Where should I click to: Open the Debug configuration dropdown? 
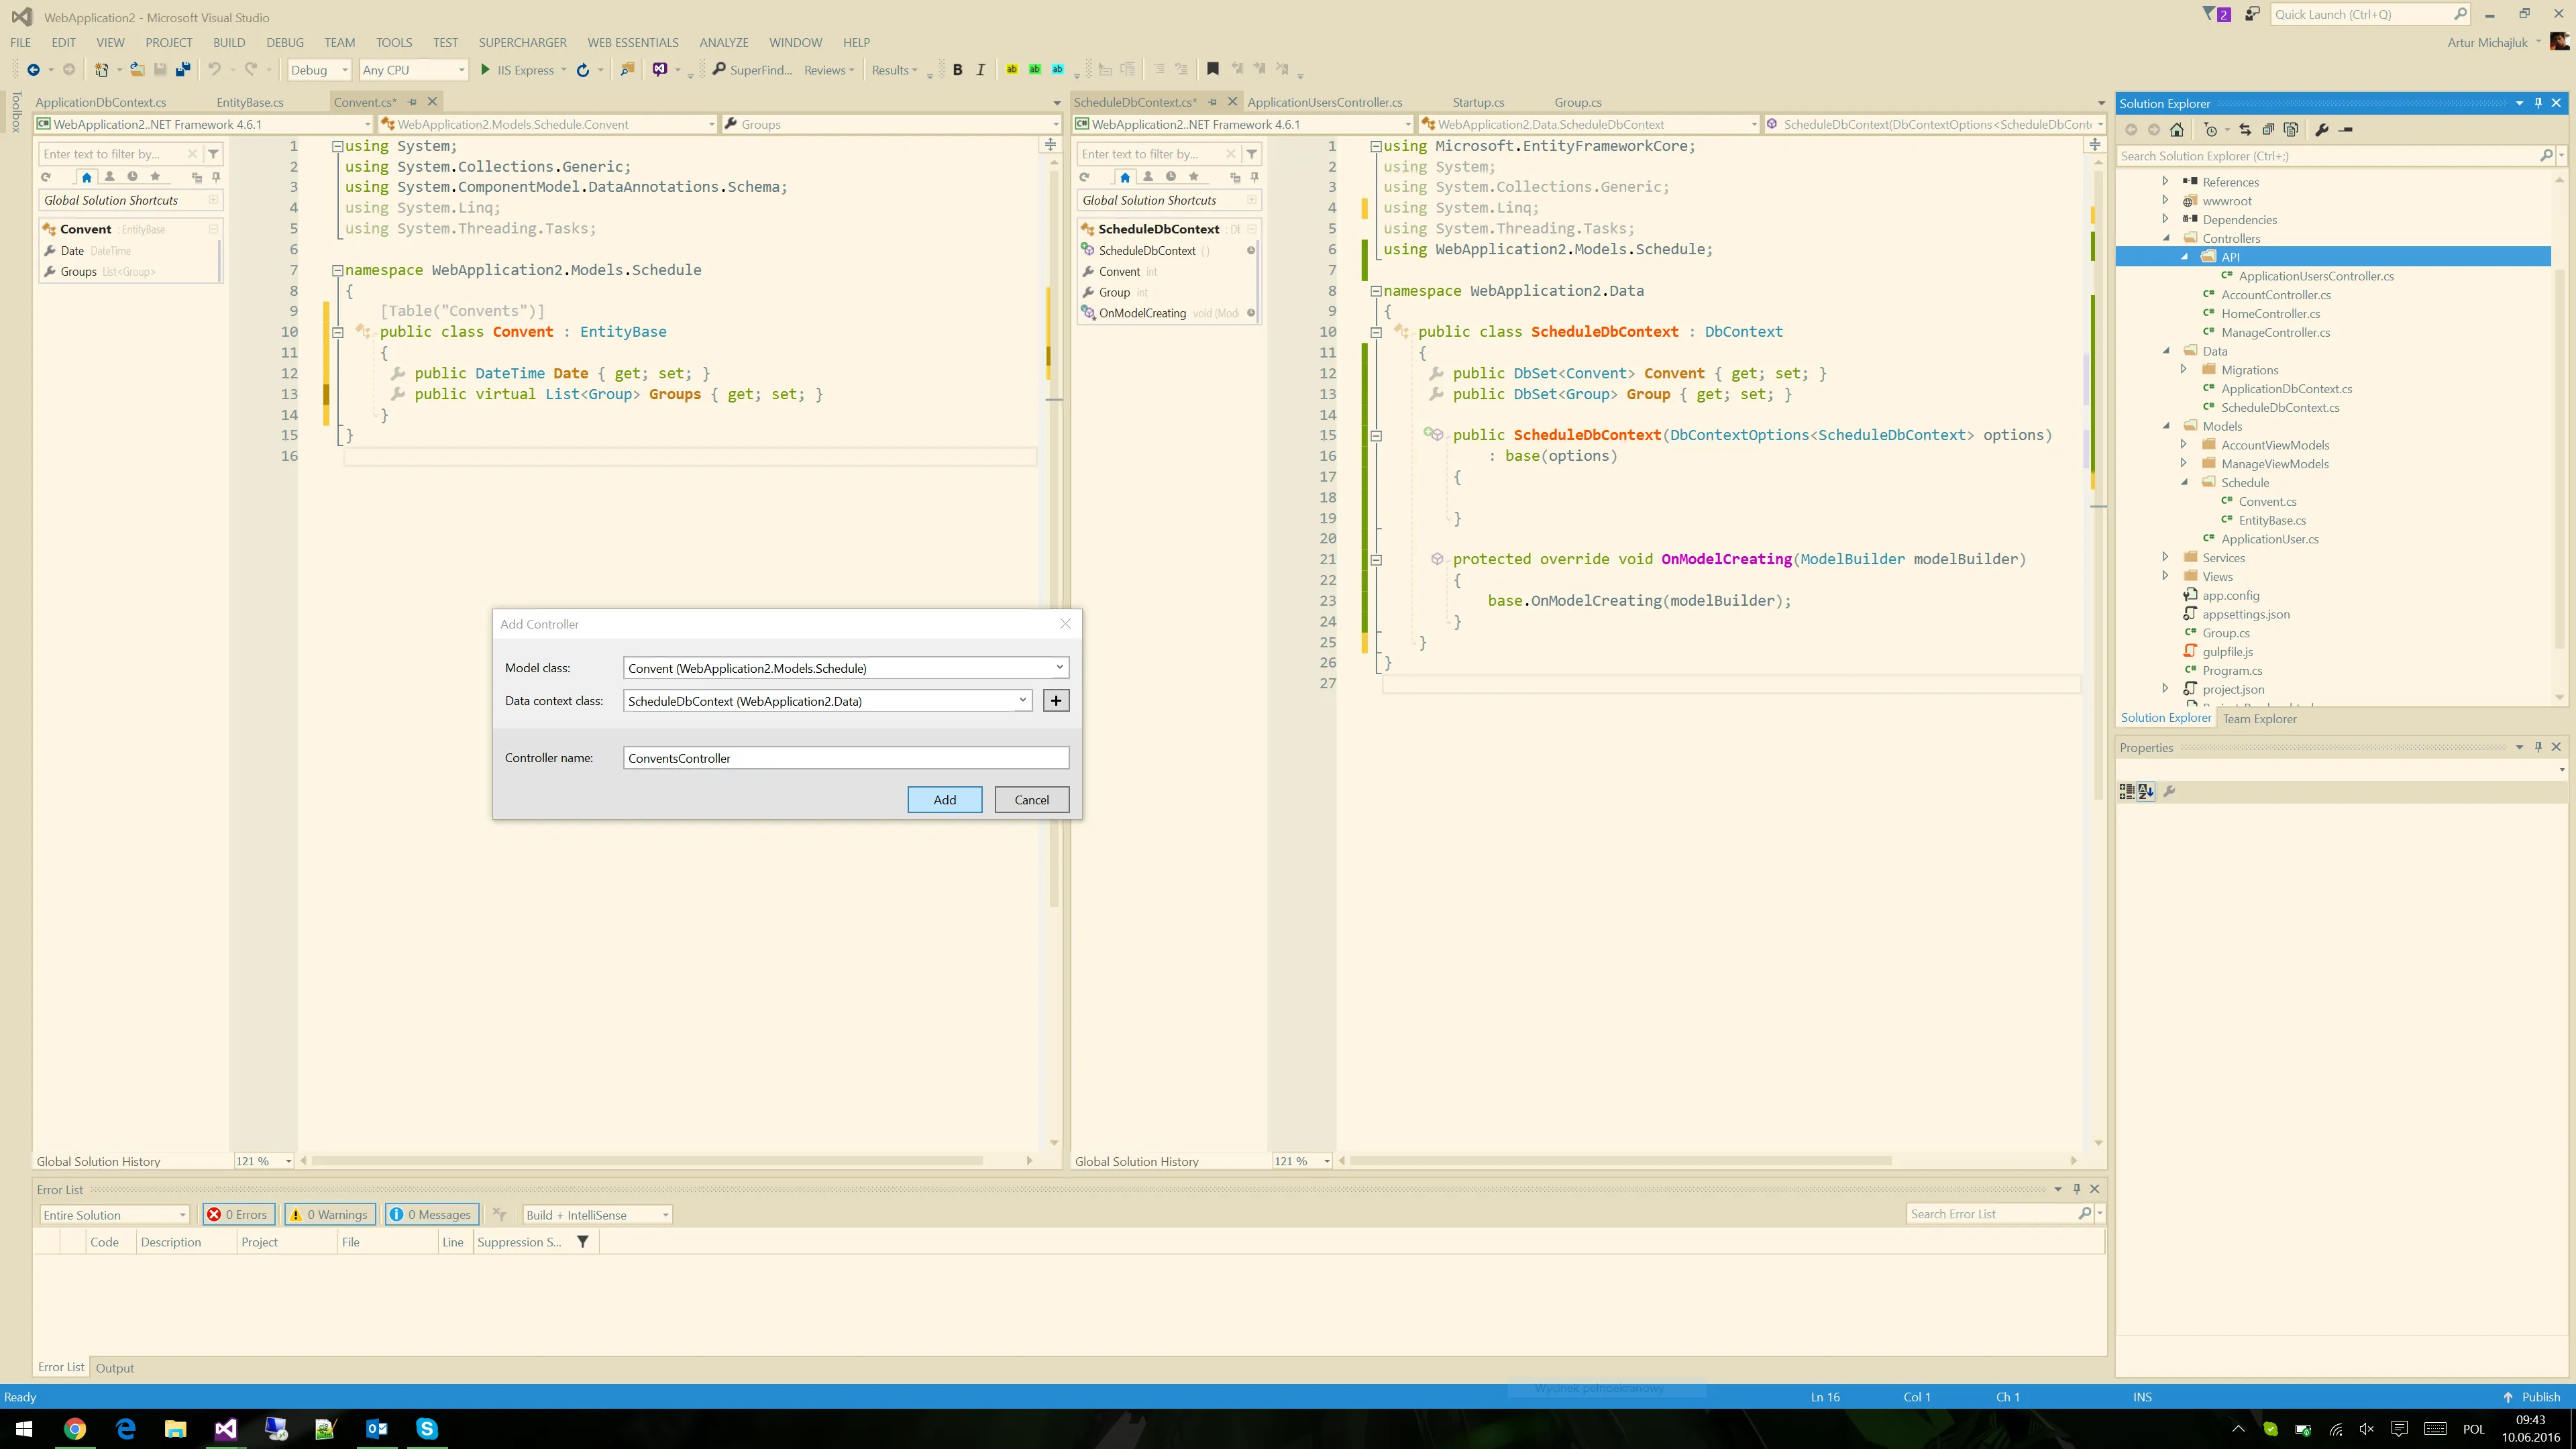[x=319, y=70]
